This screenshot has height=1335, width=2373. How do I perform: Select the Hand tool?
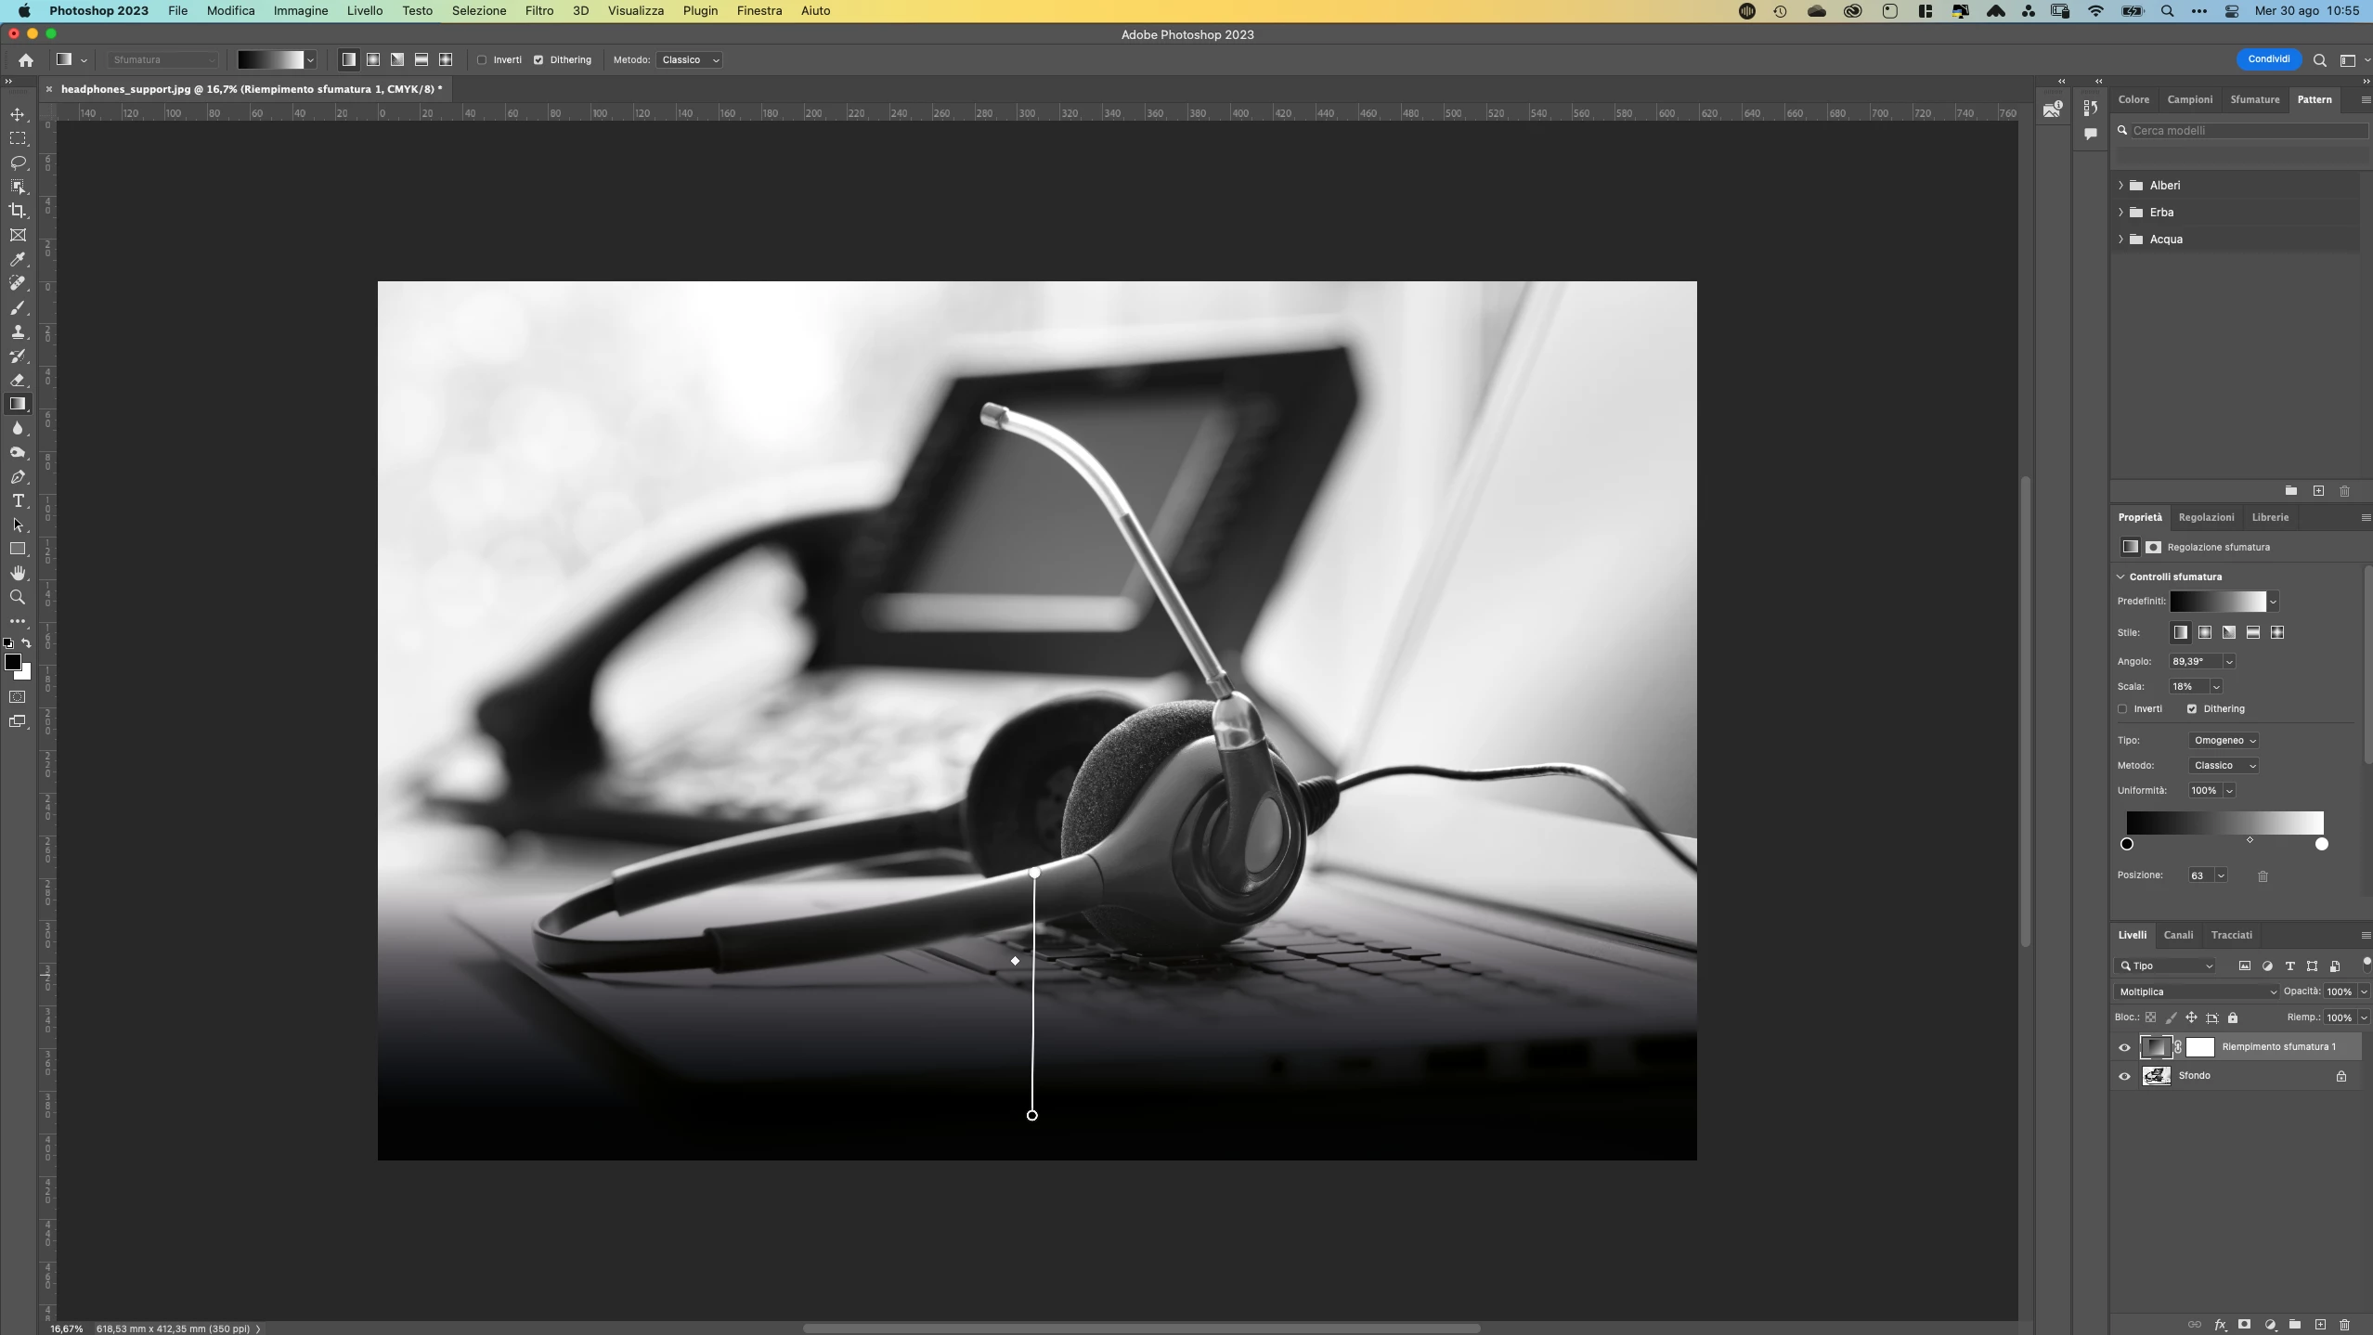[x=18, y=574]
